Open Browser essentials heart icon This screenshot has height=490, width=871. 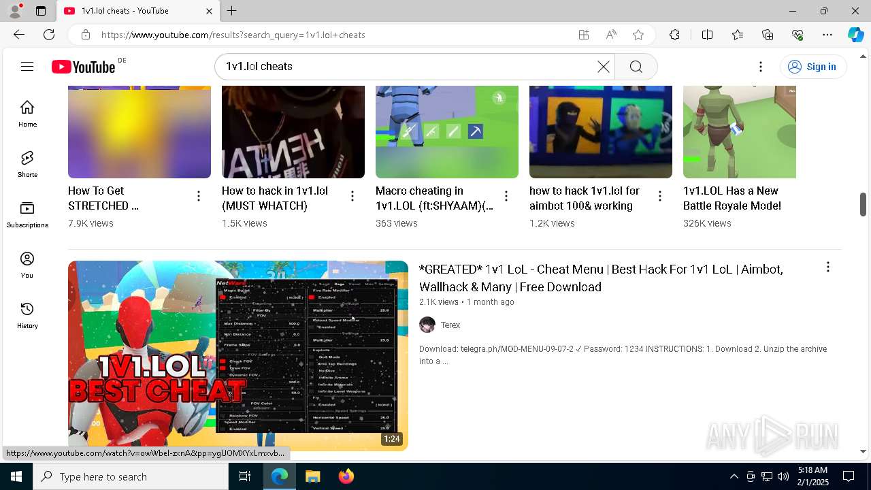798,35
